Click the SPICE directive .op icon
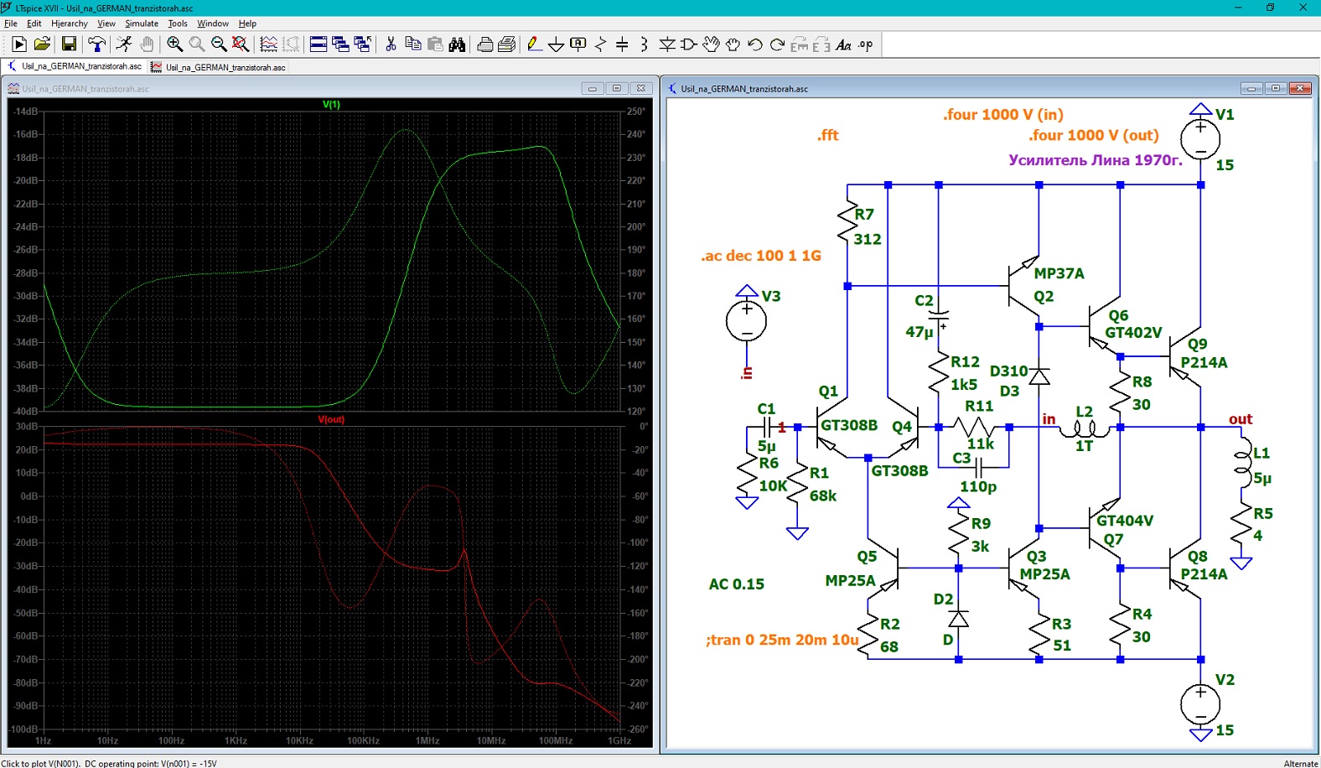1321x768 pixels. point(866,44)
